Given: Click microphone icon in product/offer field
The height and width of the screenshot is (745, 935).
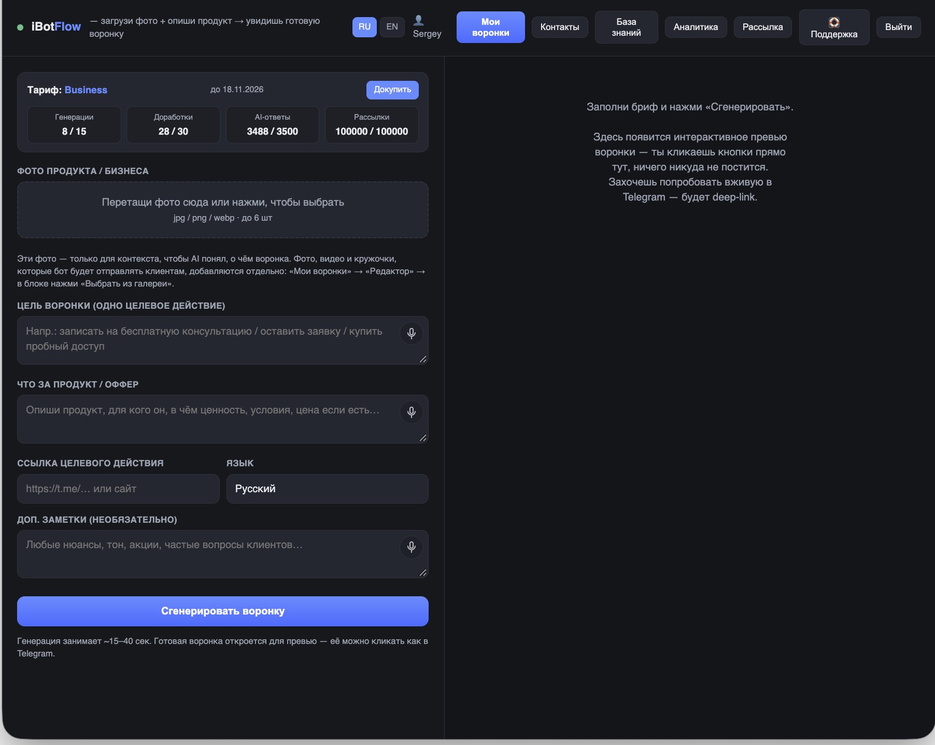Looking at the screenshot, I should pyautogui.click(x=411, y=412).
